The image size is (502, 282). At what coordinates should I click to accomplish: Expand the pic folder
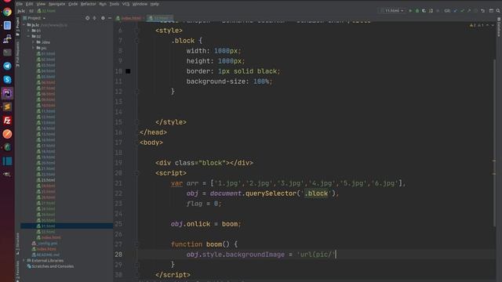tap(33, 48)
